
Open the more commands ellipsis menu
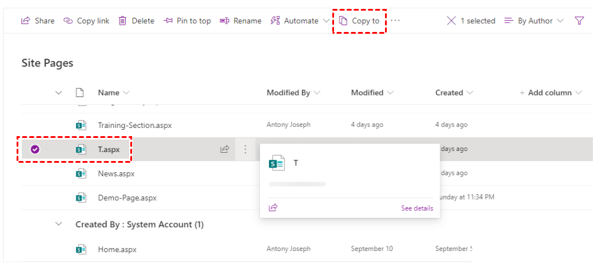395,21
